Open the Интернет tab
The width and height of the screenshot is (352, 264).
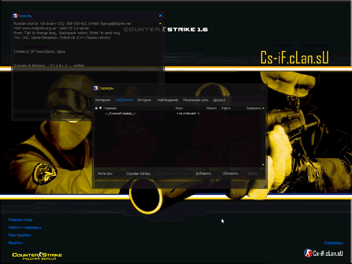click(103, 100)
